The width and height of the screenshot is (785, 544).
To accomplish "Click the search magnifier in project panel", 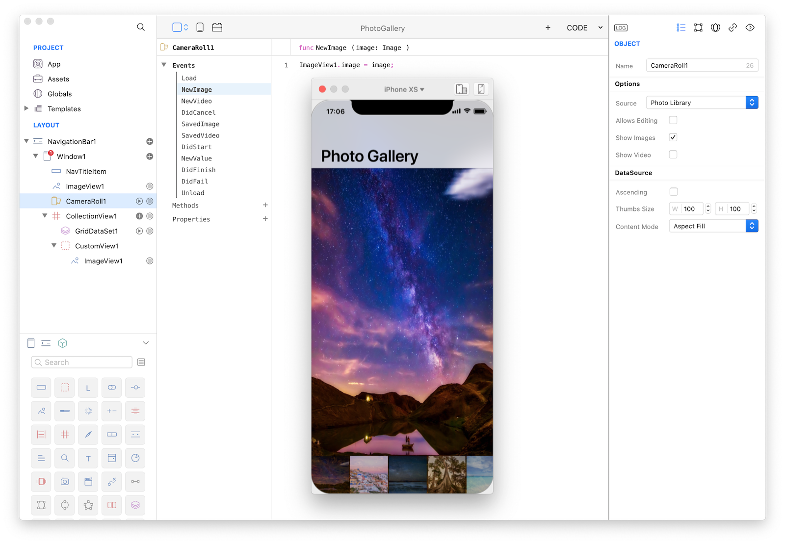I will [141, 27].
